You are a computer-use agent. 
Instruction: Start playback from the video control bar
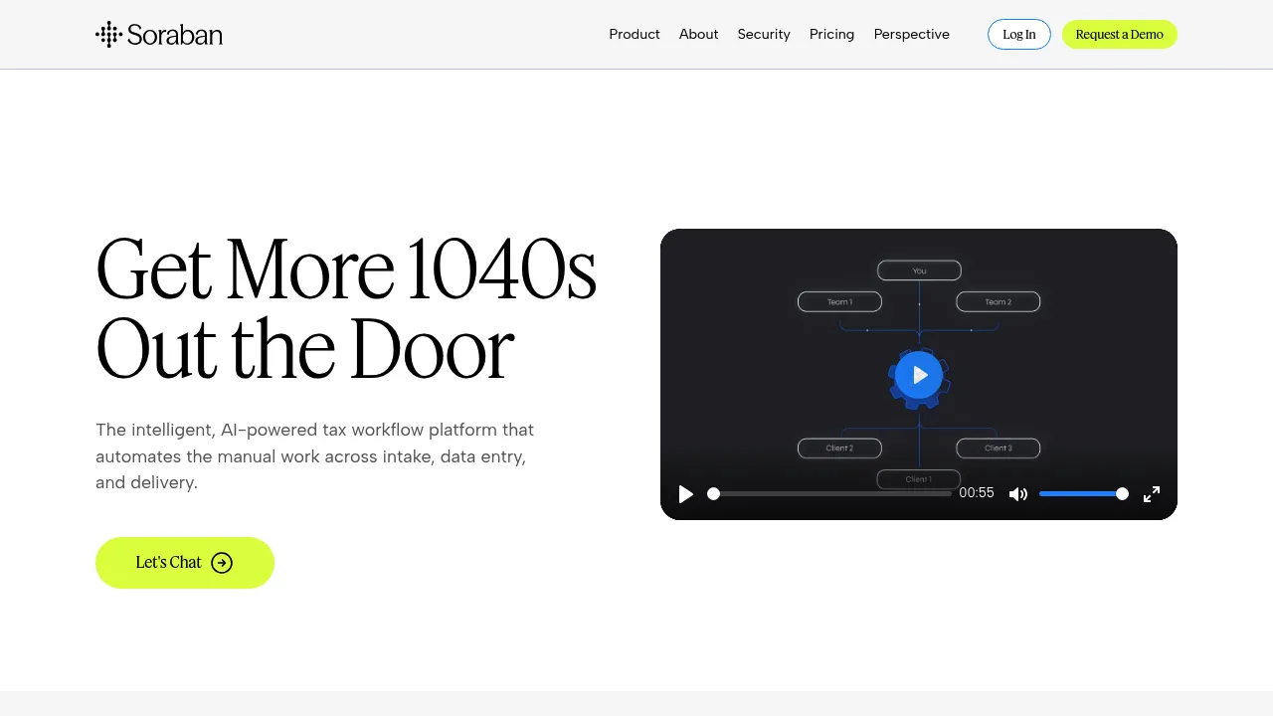pos(685,494)
